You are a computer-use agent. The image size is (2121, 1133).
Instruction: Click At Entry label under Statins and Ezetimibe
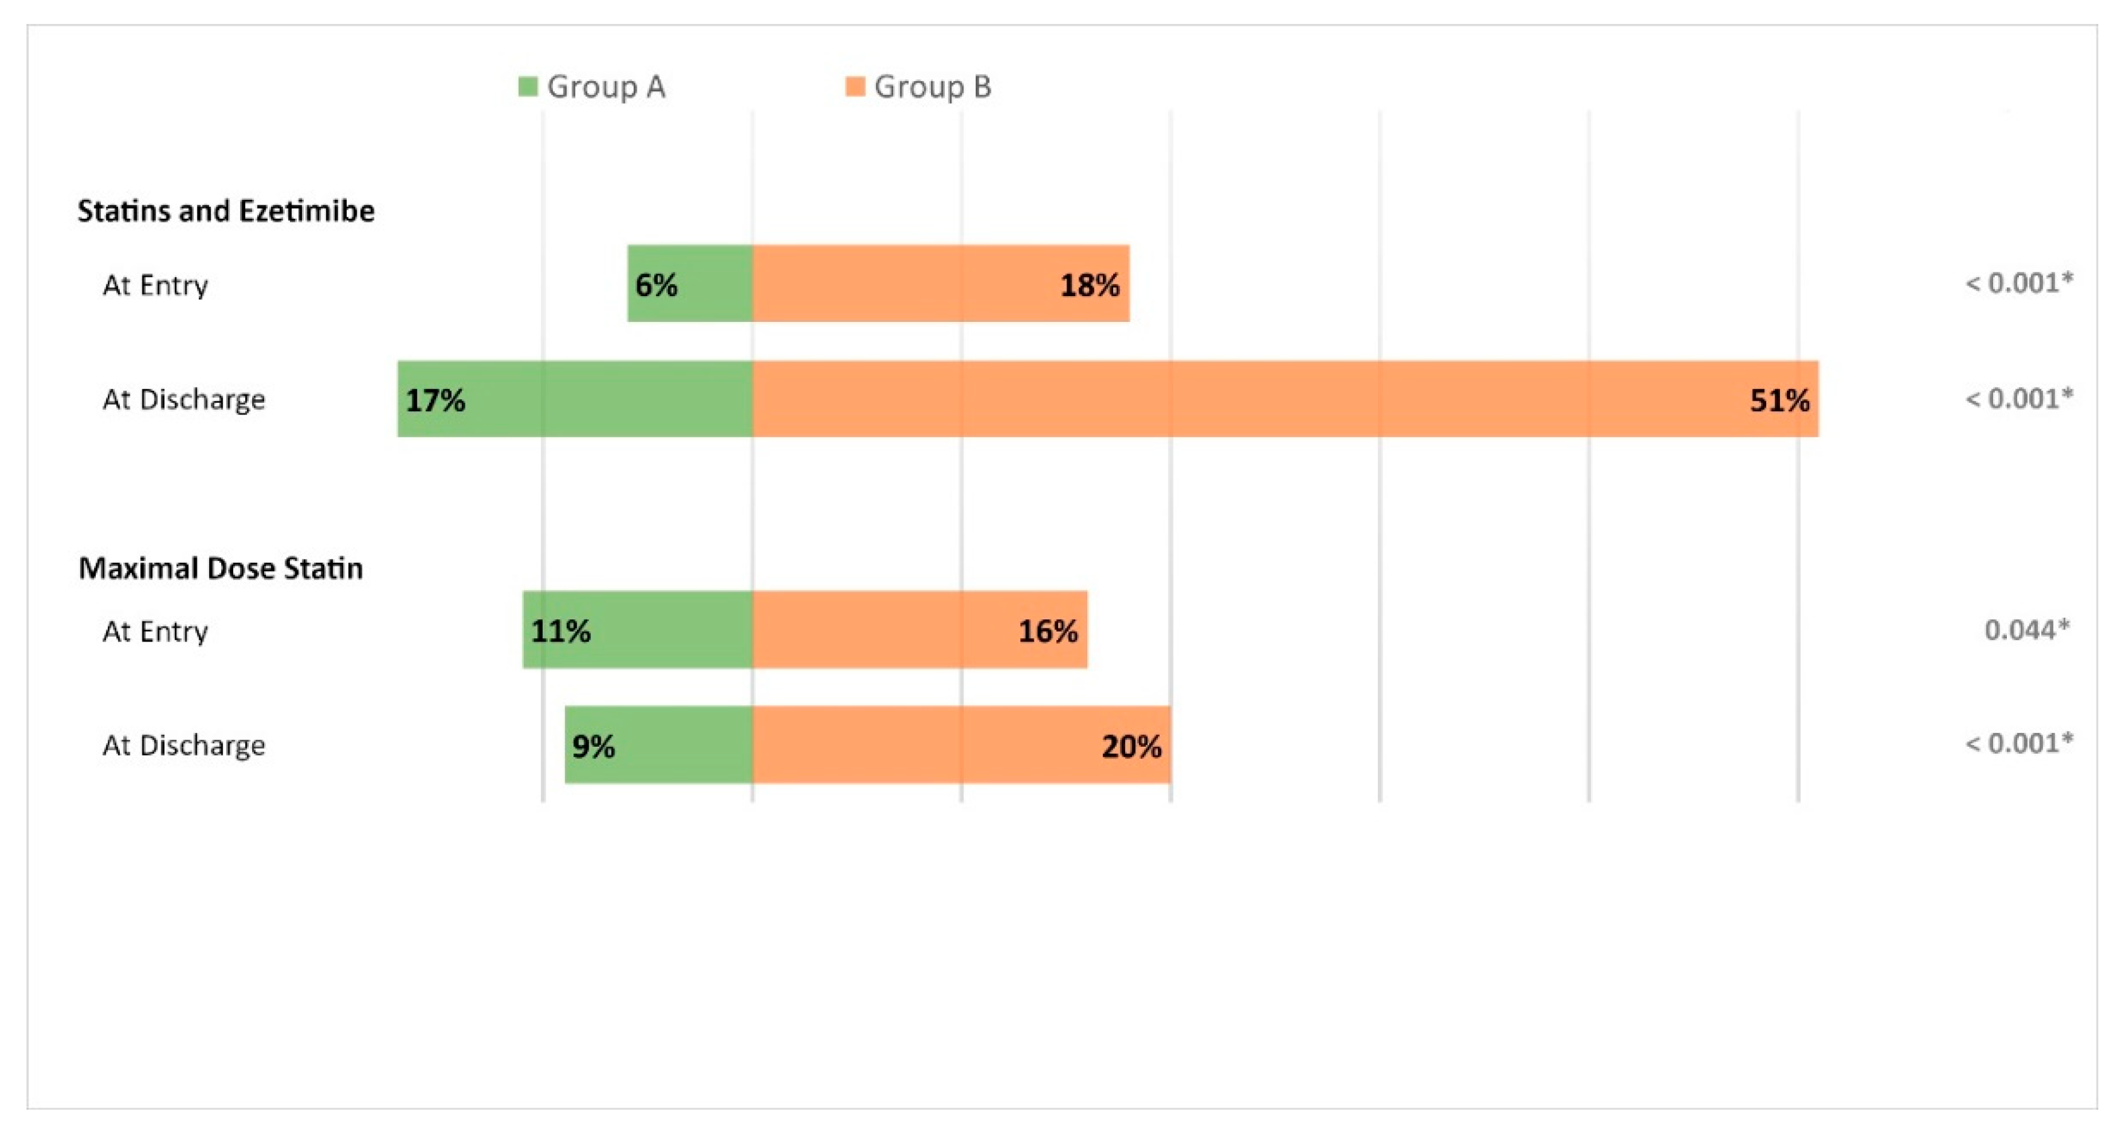coord(155,285)
